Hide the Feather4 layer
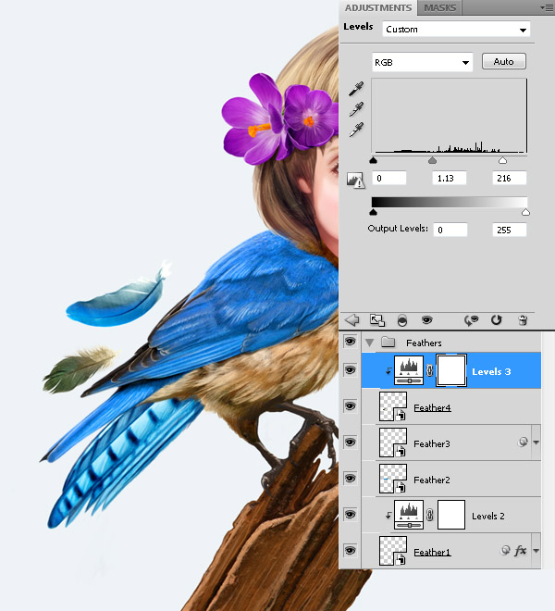This screenshot has height=611, width=555. tap(351, 406)
